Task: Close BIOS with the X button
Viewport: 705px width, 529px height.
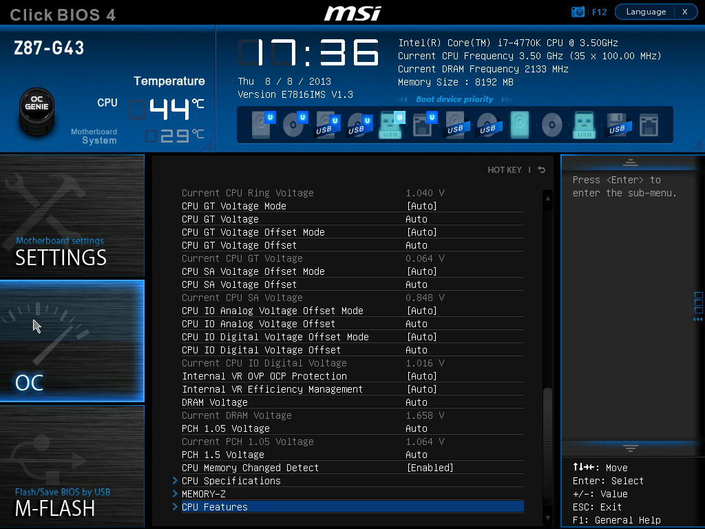Action: coord(685,12)
